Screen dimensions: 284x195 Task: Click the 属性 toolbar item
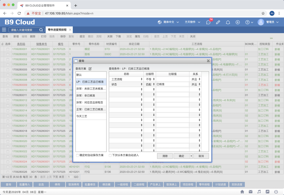point(138,36)
